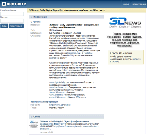Focus the E-mail или Логин field
The image size is (147, 135).
coord(12,14)
